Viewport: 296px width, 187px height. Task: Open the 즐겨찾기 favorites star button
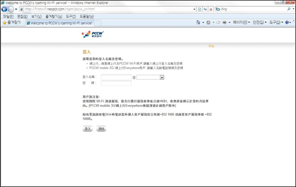(12, 23)
